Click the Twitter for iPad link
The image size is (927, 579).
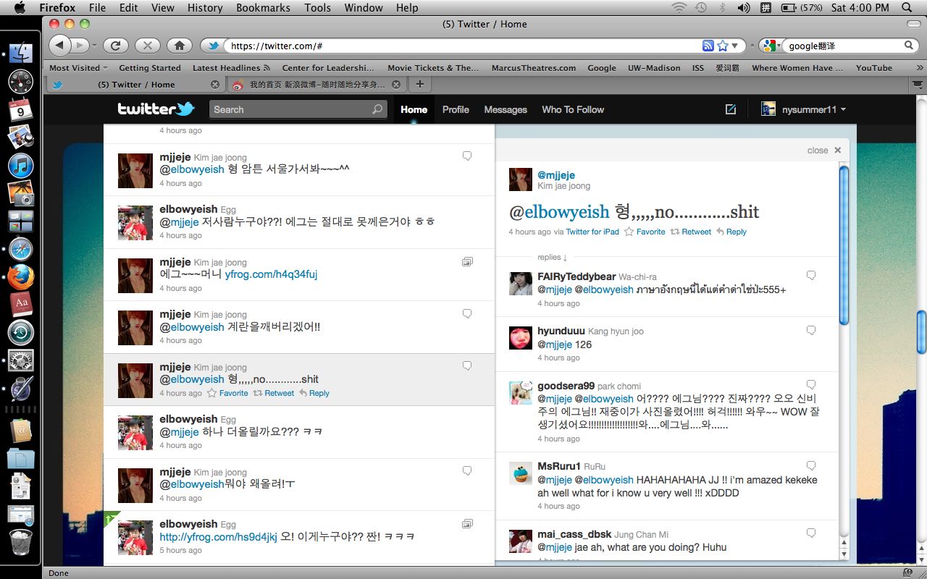[592, 232]
